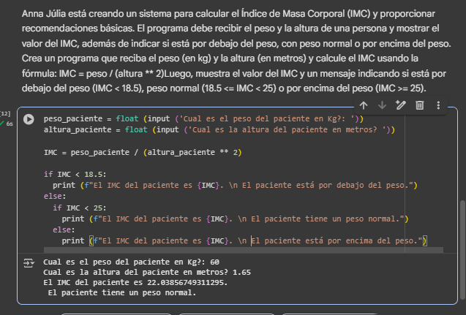Move the cell down with arrow icon
This screenshot has height=315, width=466.
click(x=382, y=105)
